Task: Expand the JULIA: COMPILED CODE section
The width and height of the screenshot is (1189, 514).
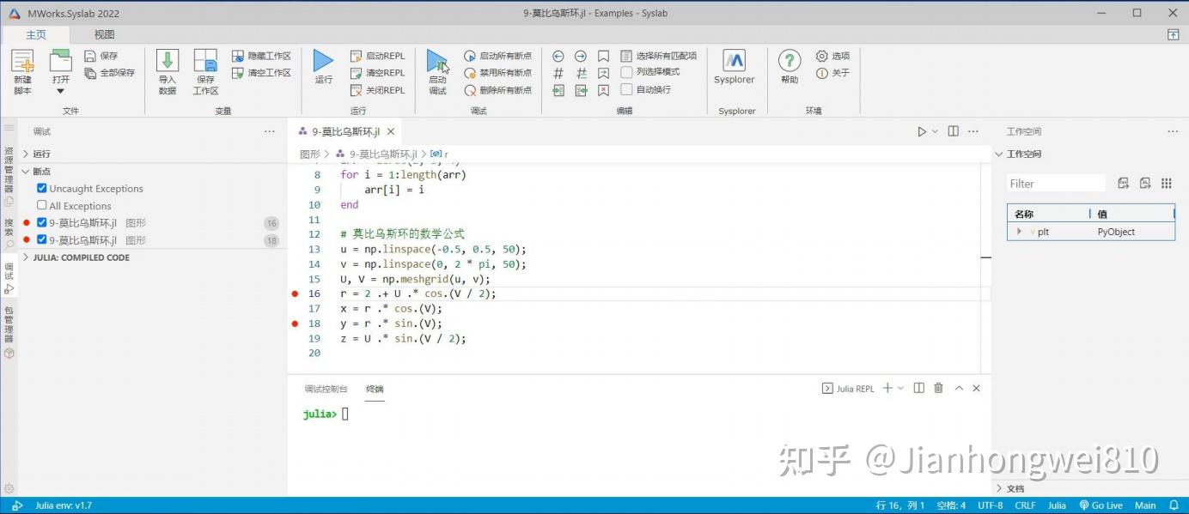Action: point(25,257)
